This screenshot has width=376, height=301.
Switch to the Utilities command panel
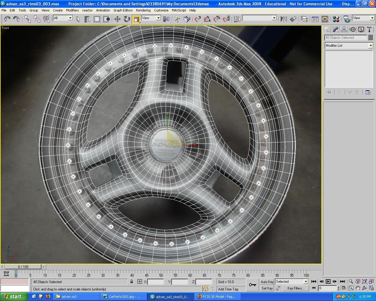[x=370, y=29]
